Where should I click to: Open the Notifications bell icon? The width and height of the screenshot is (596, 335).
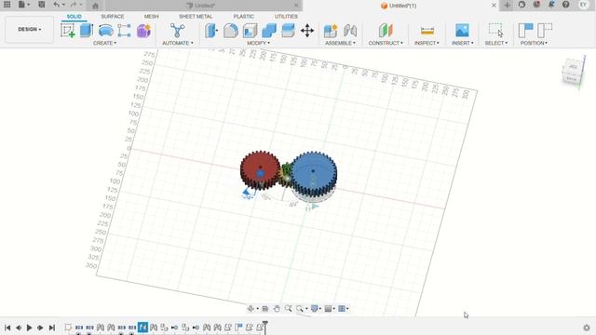pyautogui.click(x=551, y=5)
